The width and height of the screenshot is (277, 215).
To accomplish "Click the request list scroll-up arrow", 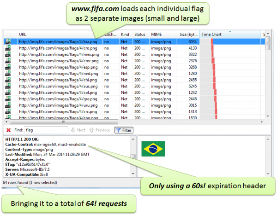I will [268, 34].
